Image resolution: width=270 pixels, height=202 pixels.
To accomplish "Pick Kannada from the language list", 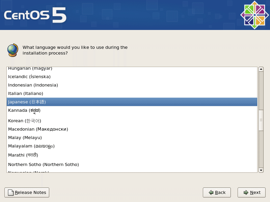I will coord(132,111).
